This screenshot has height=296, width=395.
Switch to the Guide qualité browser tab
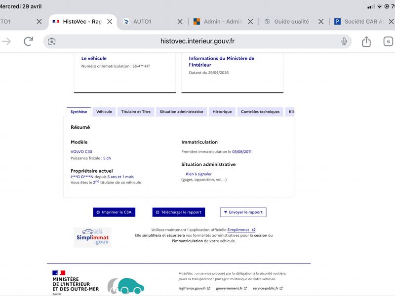pyautogui.click(x=289, y=22)
